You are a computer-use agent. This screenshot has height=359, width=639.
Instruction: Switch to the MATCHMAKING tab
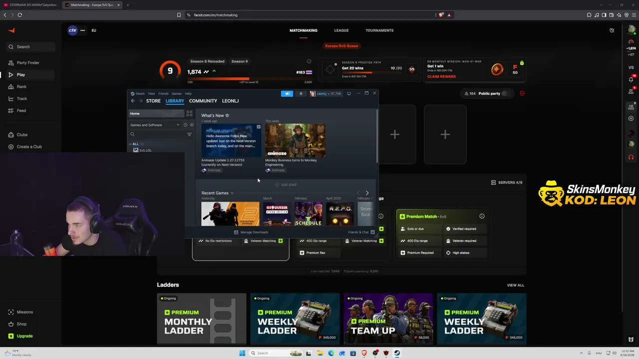[304, 30]
